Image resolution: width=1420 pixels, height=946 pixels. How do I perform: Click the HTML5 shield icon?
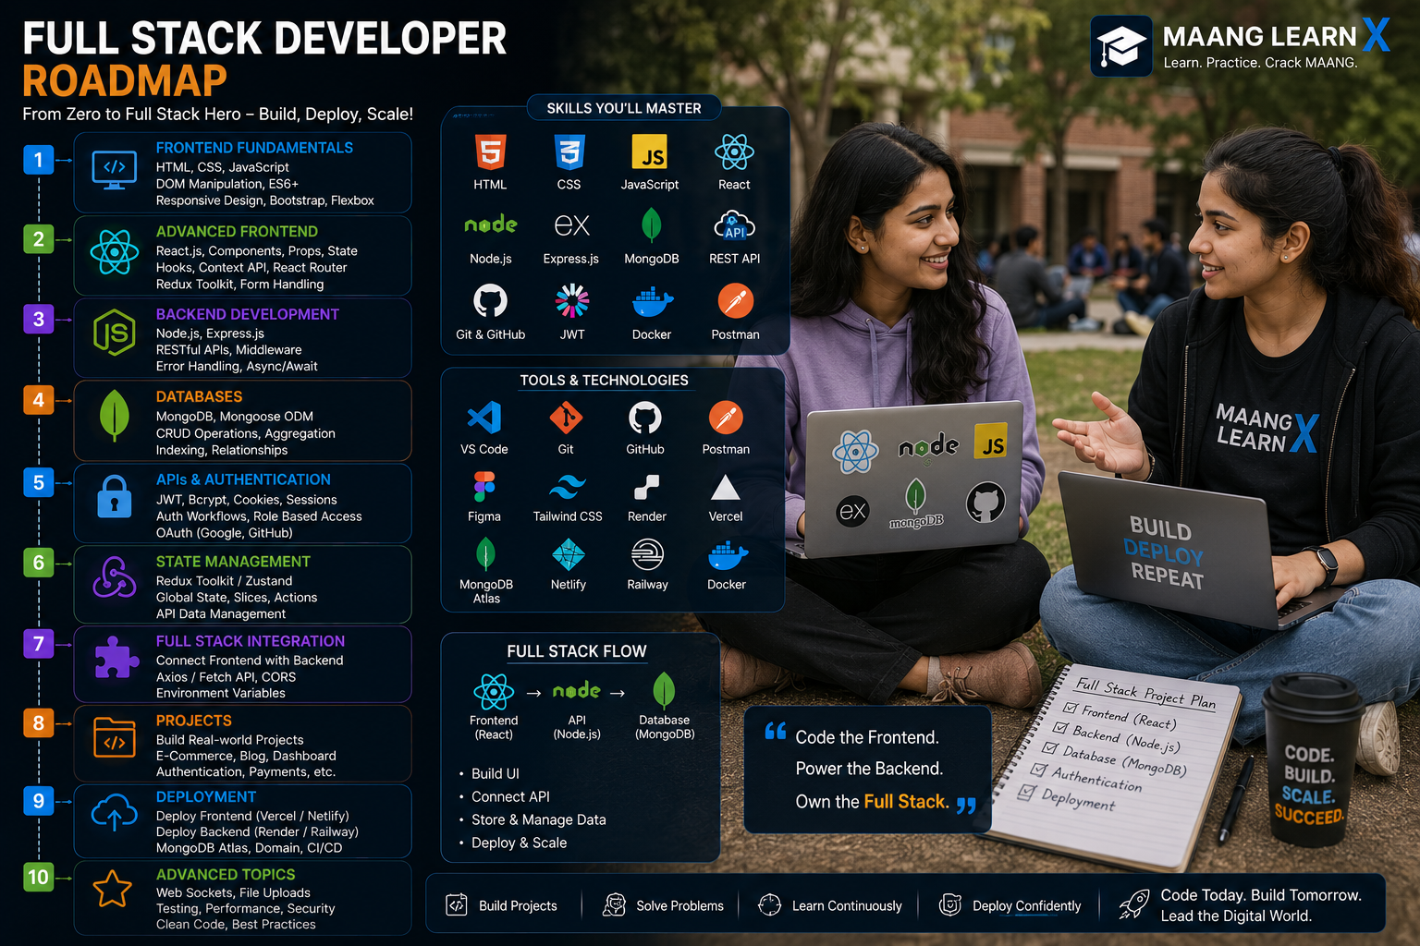[x=490, y=152]
